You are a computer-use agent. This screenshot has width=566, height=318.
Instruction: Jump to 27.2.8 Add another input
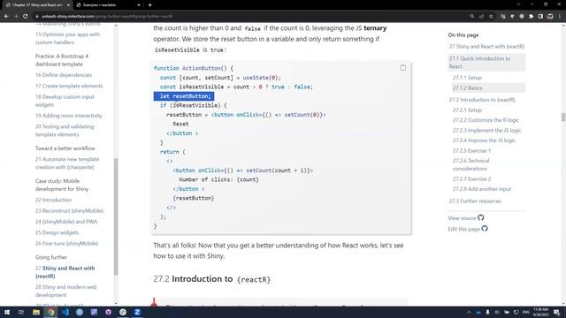click(482, 188)
